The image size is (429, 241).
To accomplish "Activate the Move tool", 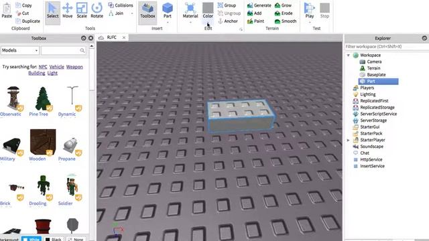I will point(67,11).
